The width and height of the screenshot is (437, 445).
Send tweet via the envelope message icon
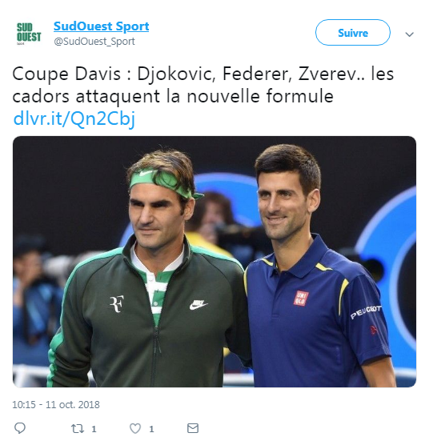pyautogui.click(x=193, y=428)
